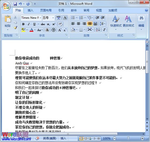
Task: Switch to the 插入 tab
Action: pos(31,10)
